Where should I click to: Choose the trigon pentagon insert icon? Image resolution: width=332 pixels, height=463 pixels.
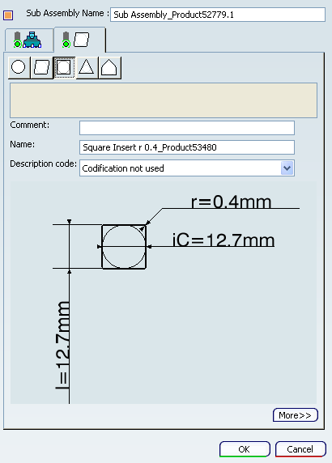click(109, 68)
